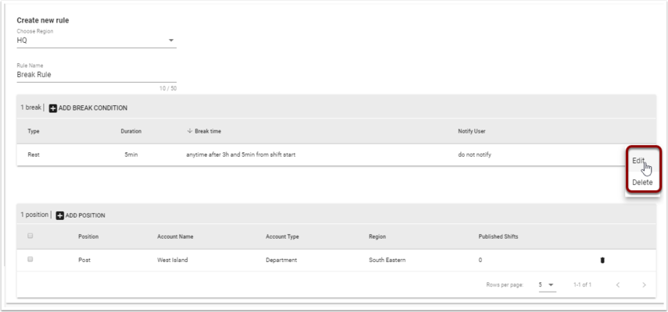Go to previous page arrow
This screenshot has width=668, height=312.
(x=618, y=285)
